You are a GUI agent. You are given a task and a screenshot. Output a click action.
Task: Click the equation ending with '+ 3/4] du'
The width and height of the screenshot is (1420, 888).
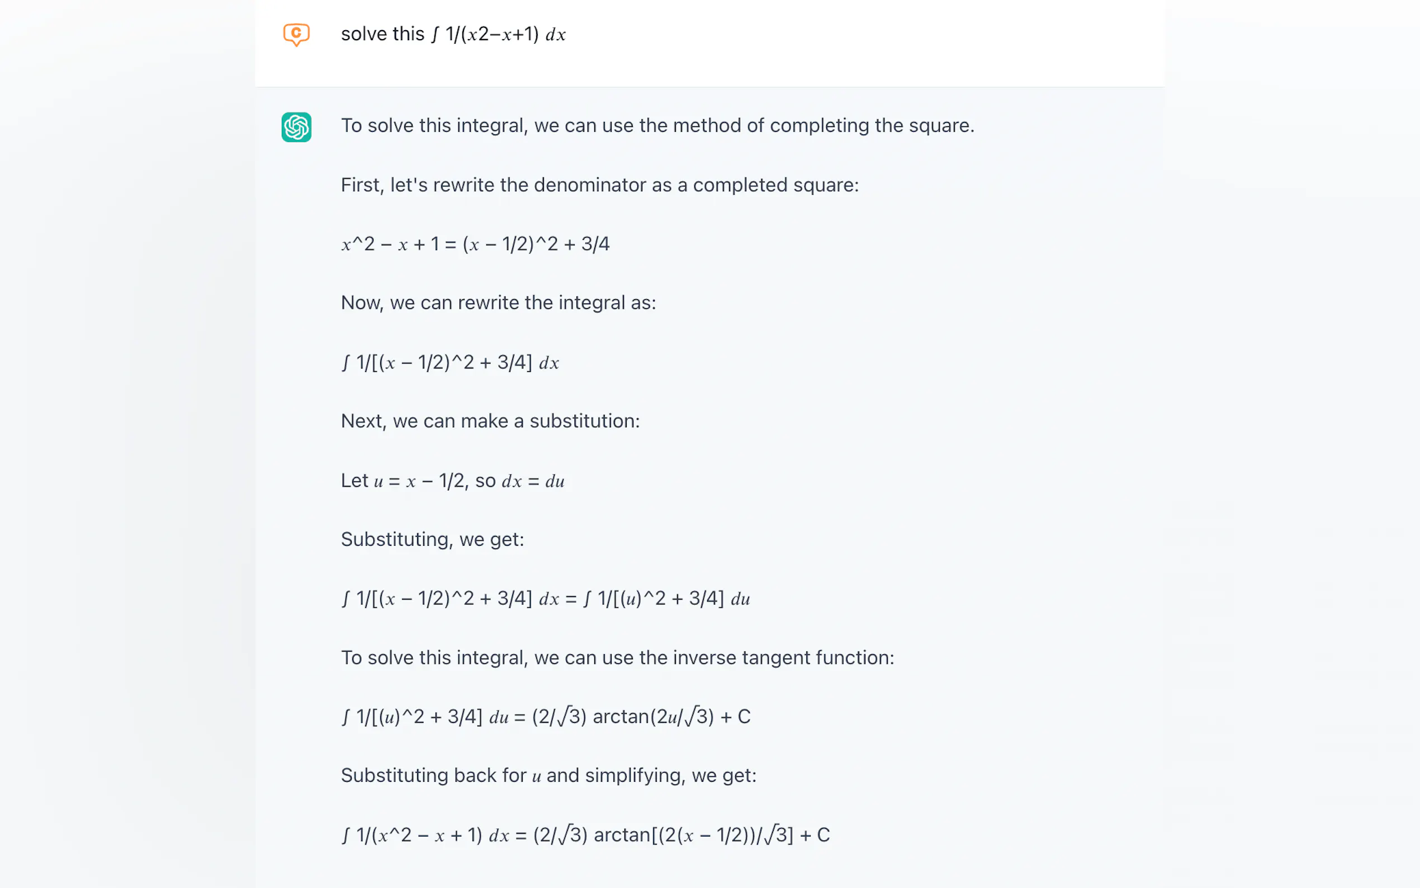(545, 598)
